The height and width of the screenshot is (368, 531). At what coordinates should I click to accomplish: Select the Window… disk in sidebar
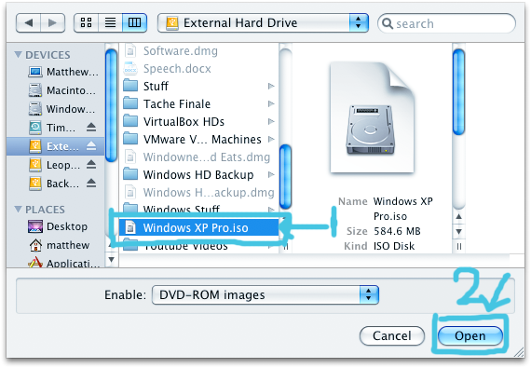pos(62,109)
